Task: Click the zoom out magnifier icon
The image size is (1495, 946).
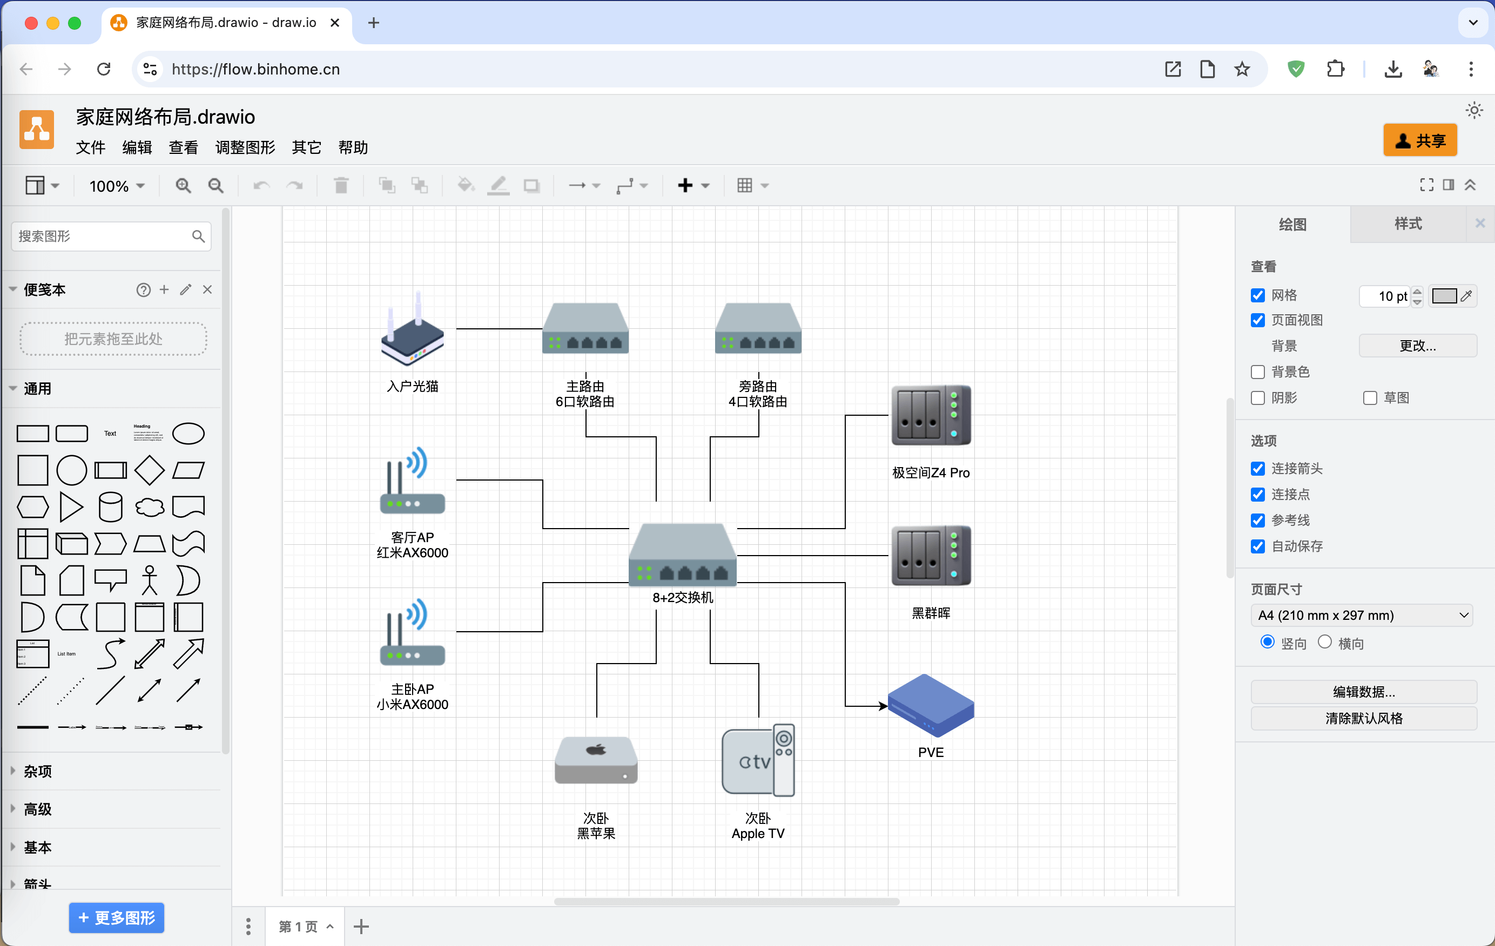Action: (x=216, y=186)
